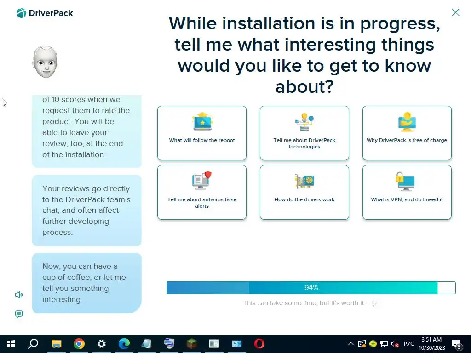Click 'This can take some time' status text
The height and width of the screenshot is (353, 471).
coord(305,303)
